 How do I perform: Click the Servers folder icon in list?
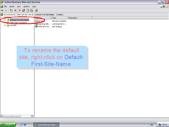click(36, 21)
